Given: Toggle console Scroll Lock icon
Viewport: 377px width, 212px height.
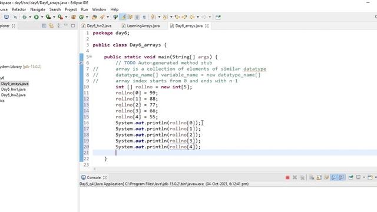Looking at the screenshot, I should click(319, 177).
